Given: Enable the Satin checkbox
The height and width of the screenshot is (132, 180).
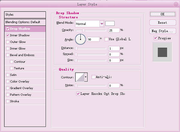Looking at the screenshot, I should pyautogui.click(x=7, y=75).
